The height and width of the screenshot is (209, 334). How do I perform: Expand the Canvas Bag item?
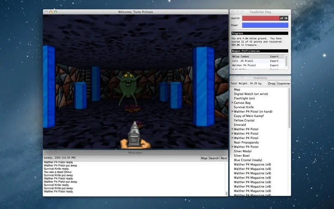pos(233,103)
